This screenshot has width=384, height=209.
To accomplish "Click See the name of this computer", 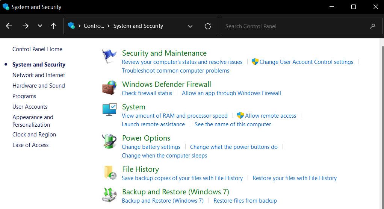I will [233, 124].
